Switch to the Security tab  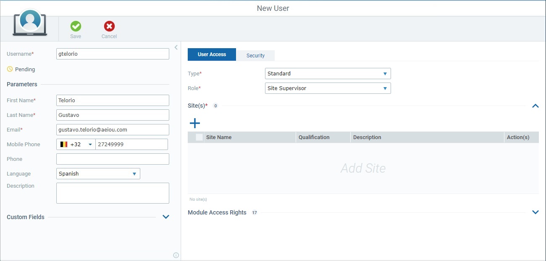pyautogui.click(x=255, y=55)
